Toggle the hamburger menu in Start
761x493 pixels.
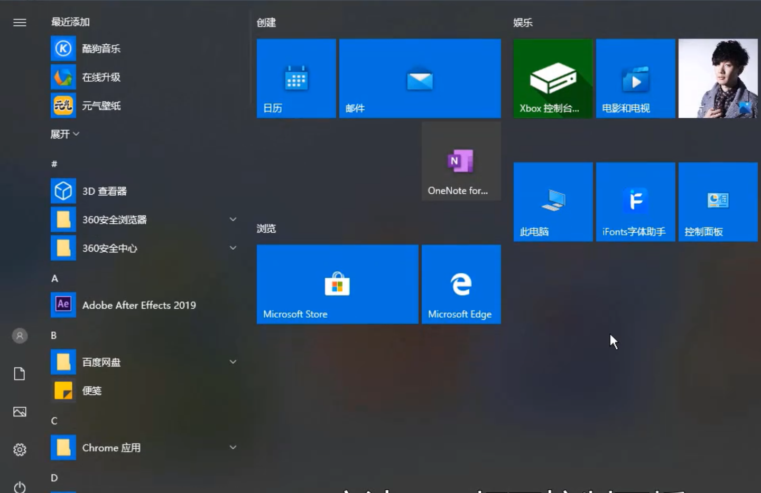20,22
